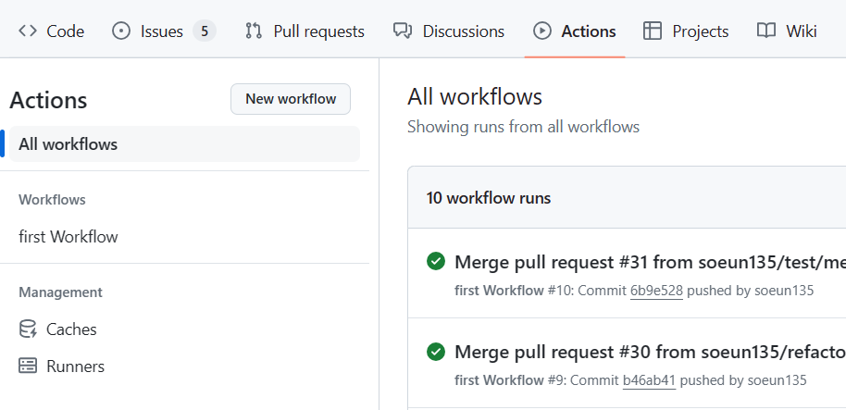This screenshot has height=410, width=846.
Task: Click the Issues circle-dot icon
Action: point(121,31)
